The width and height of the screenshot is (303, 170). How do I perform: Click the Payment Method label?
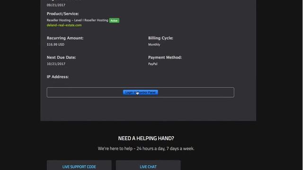click(165, 58)
